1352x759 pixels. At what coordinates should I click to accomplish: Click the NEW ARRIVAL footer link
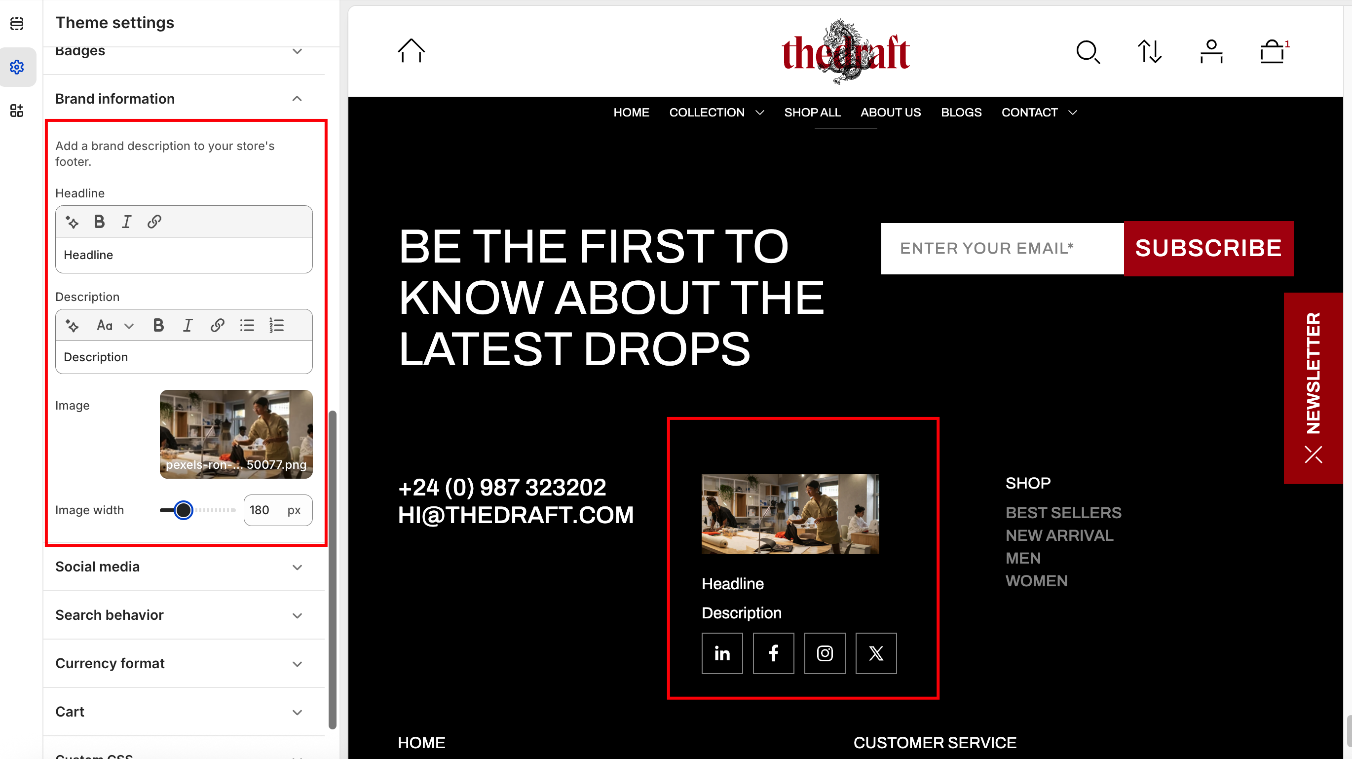click(x=1059, y=535)
